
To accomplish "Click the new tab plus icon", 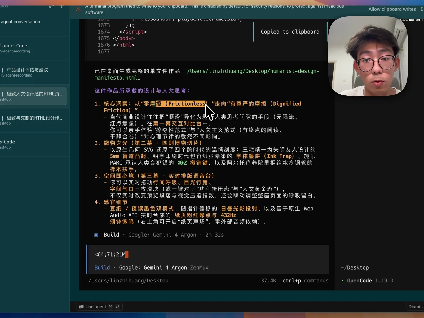I will (x=62, y=6).
